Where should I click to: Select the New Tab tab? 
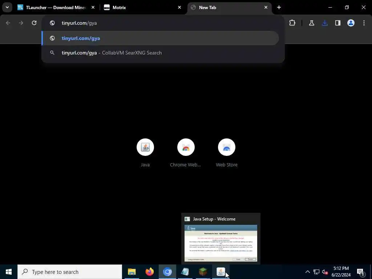pos(229,7)
